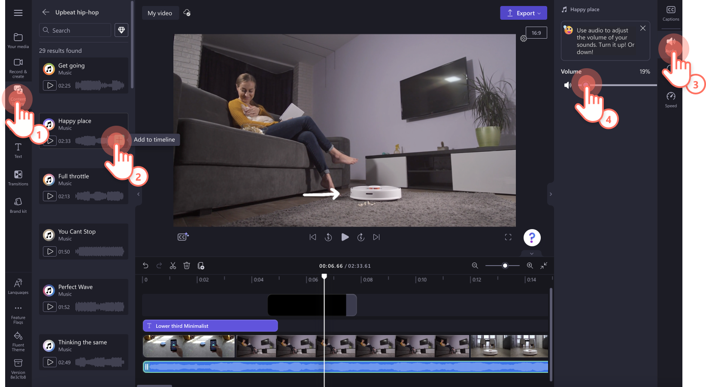Zoom in the timeline
This screenshot has width=706, height=387.
[x=530, y=266]
